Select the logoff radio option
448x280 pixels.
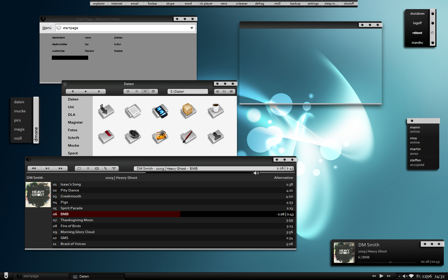[433, 23]
